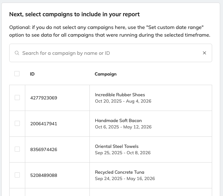The image size is (223, 196).
Task: Select the Handmade Soft Bacon campaign name
Action: (118, 120)
